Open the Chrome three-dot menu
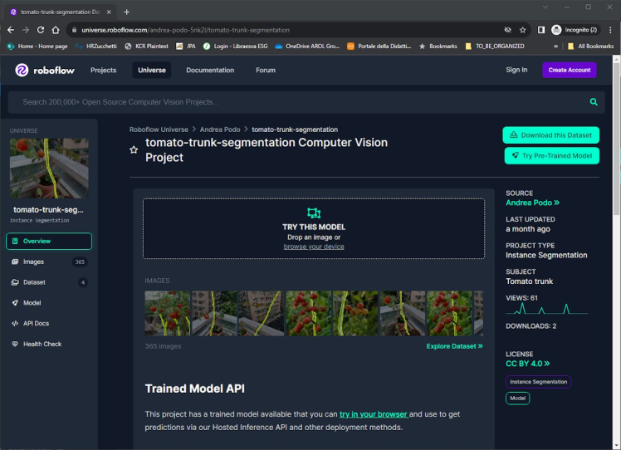The height and width of the screenshot is (450, 621). (610, 29)
